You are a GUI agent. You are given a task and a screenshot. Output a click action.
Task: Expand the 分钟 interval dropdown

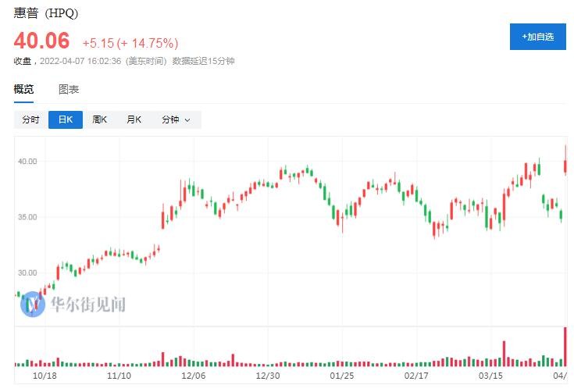click(x=176, y=119)
